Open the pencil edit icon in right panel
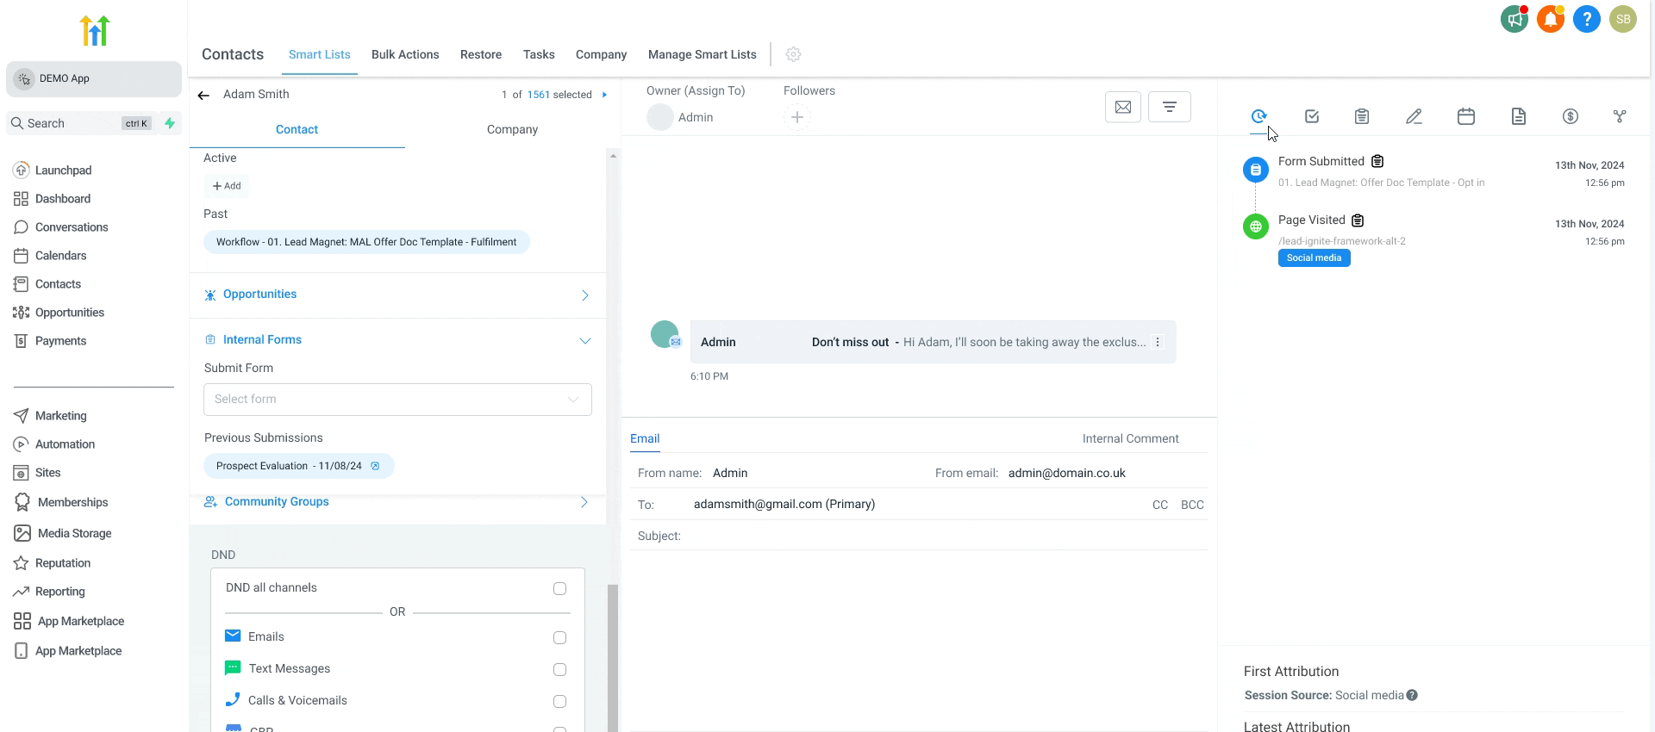This screenshot has width=1655, height=732. 1414,116
